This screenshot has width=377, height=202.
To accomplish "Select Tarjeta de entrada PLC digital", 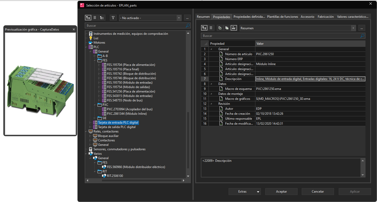I will click(118, 123).
